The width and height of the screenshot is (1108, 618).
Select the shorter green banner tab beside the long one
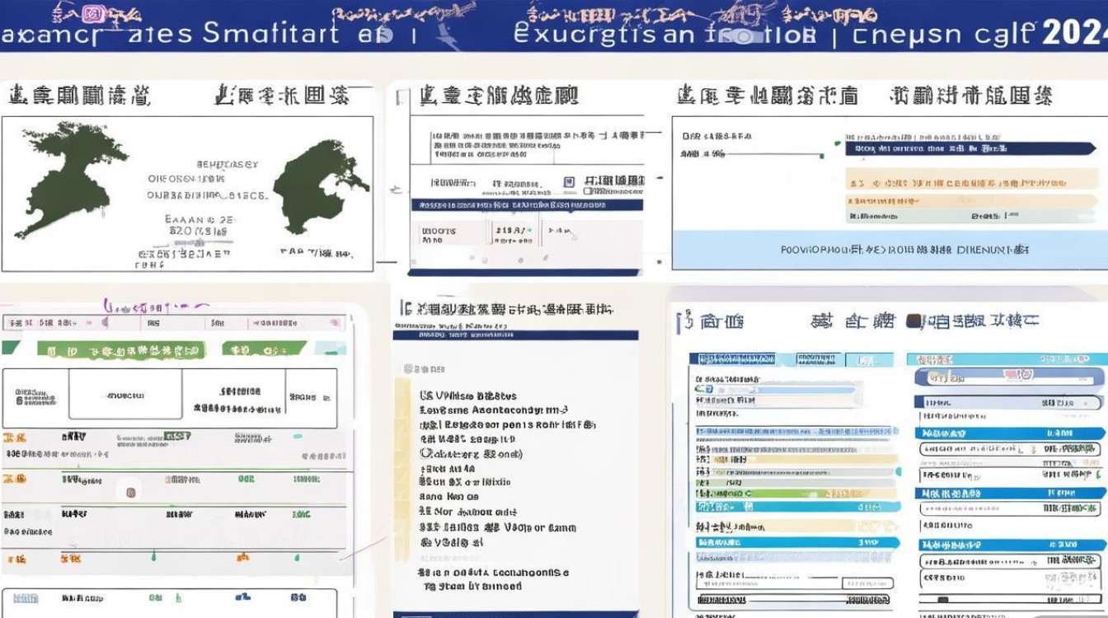[x=262, y=349]
